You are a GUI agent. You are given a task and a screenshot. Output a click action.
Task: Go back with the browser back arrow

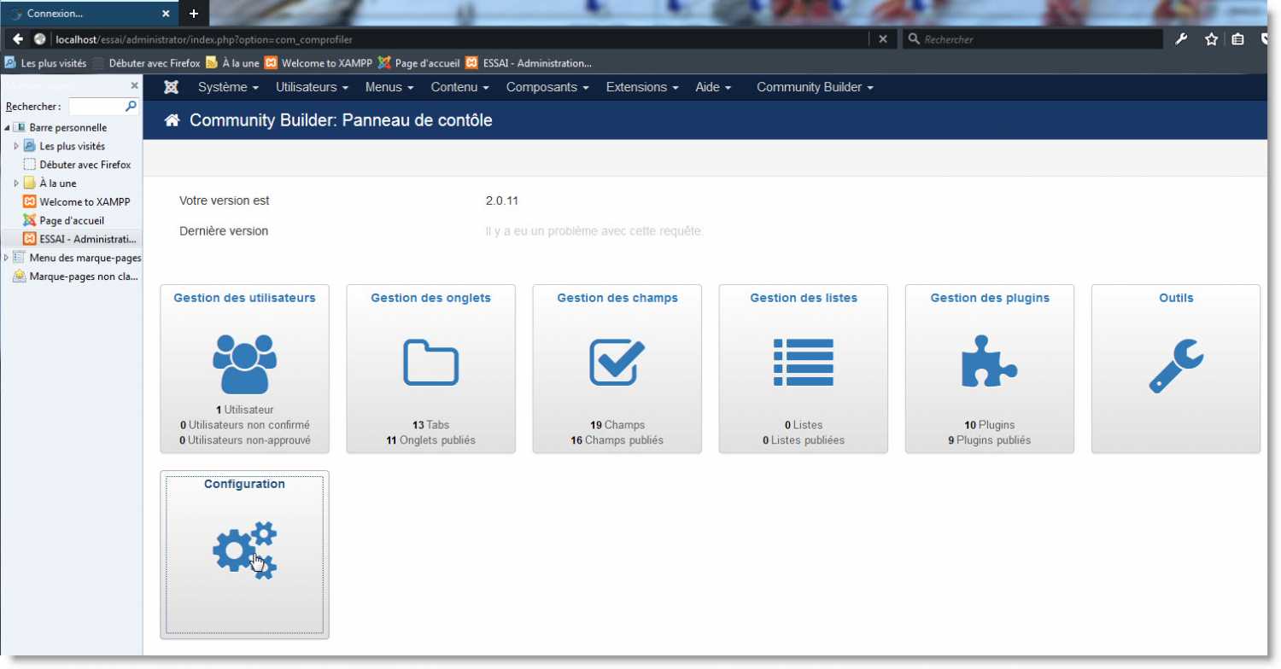[18, 39]
